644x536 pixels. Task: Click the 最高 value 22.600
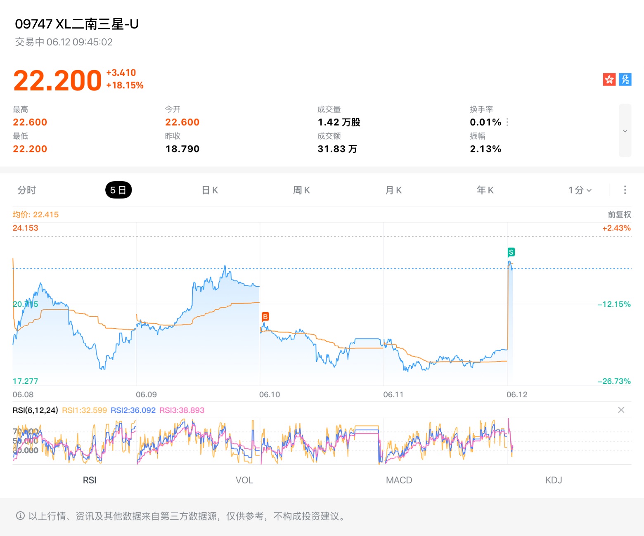(30, 122)
